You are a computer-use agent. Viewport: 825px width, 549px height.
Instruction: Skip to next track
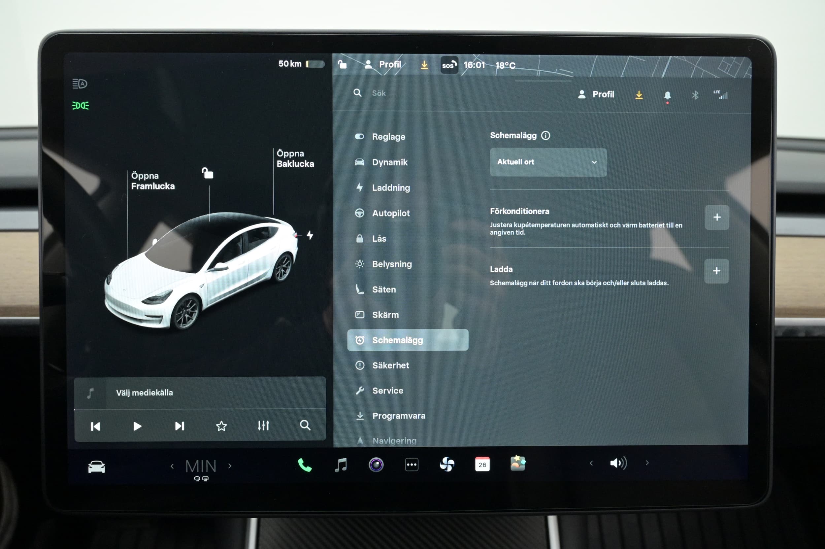pyautogui.click(x=180, y=426)
